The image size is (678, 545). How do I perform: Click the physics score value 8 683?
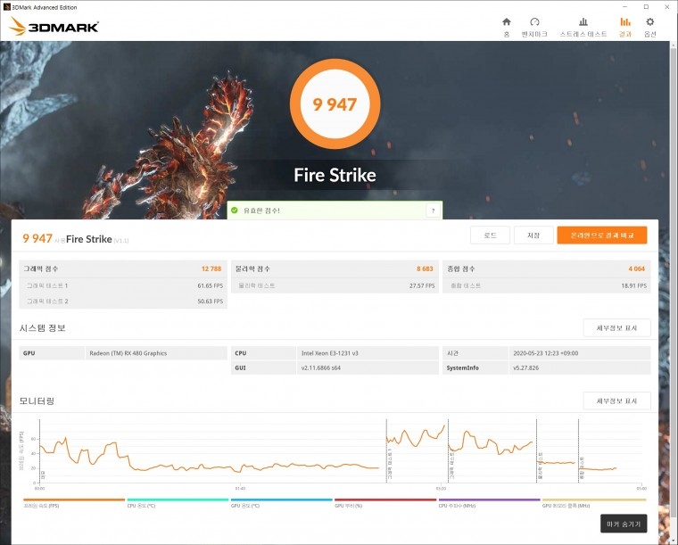point(425,268)
